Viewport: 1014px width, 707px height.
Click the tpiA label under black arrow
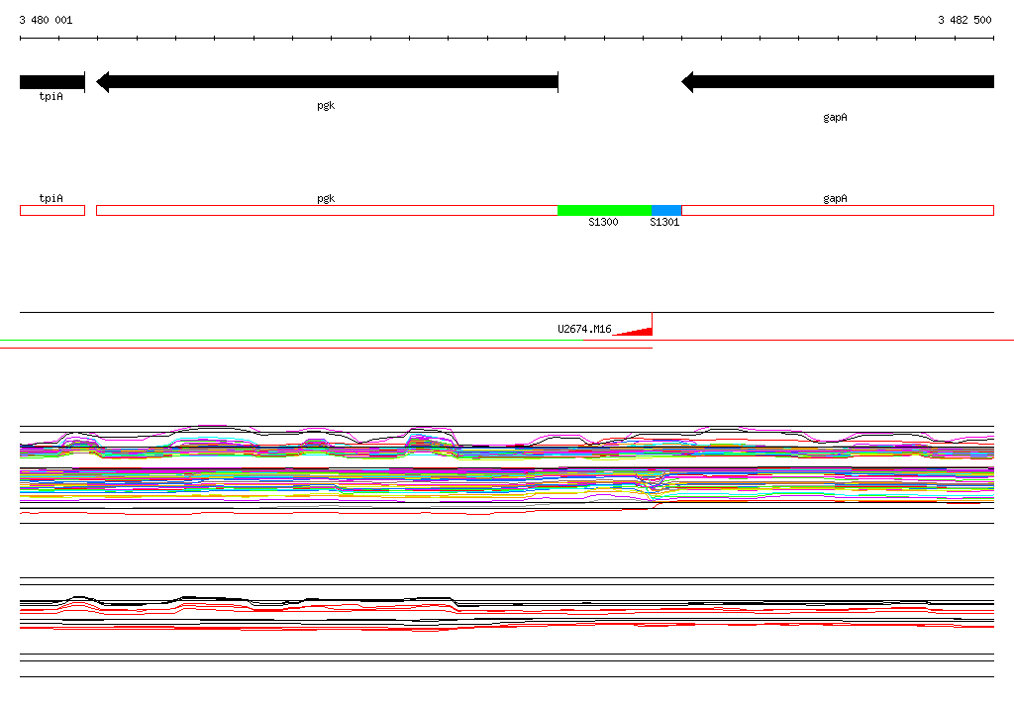[x=51, y=96]
